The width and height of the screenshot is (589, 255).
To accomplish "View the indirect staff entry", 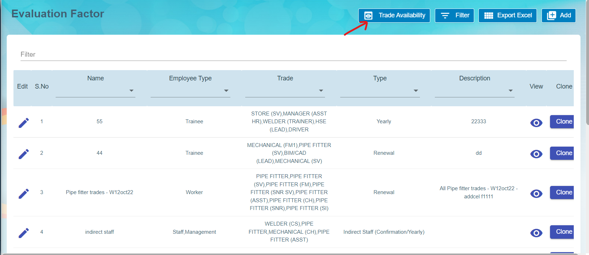I will tap(536, 233).
